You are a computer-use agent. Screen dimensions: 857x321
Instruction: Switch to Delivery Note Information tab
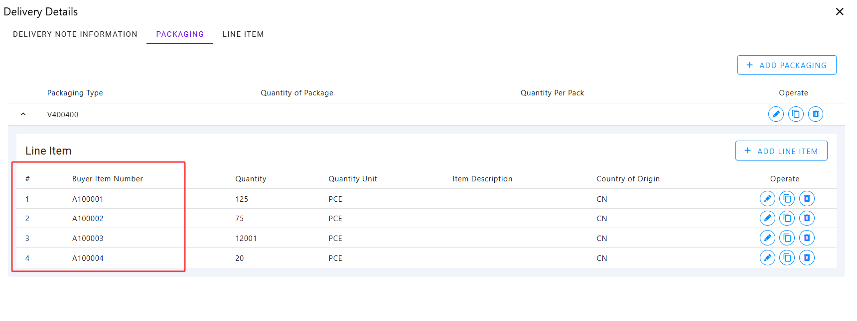(x=75, y=34)
